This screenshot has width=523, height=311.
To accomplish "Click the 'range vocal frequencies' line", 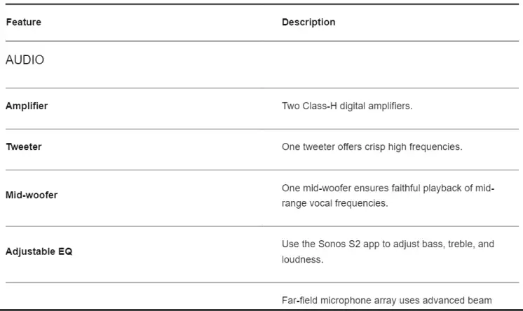I will pos(334,203).
